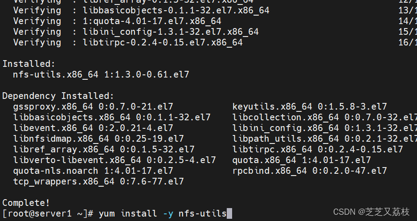
Task: Click the libcollection.x86_64 dependency entry
Action: [x=324, y=118]
